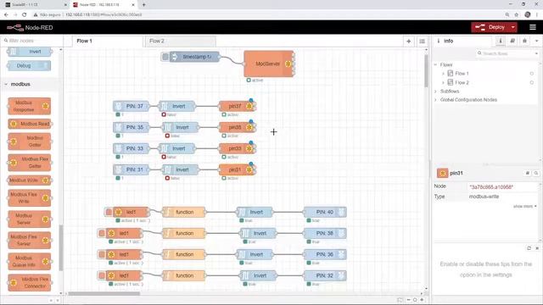Close the tips box
543x305 pixels.
coord(537,248)
